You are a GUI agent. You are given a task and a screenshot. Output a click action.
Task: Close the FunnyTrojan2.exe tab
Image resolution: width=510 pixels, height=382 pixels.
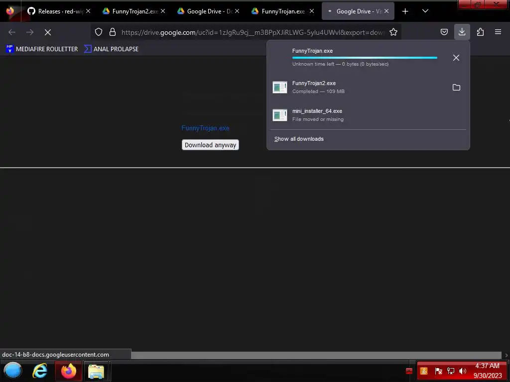point(163,11)
